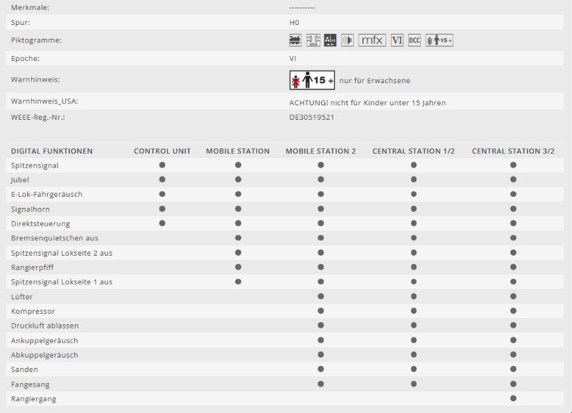Click the Spitzensignal Lokseite 1 aus label

(62, 282)
